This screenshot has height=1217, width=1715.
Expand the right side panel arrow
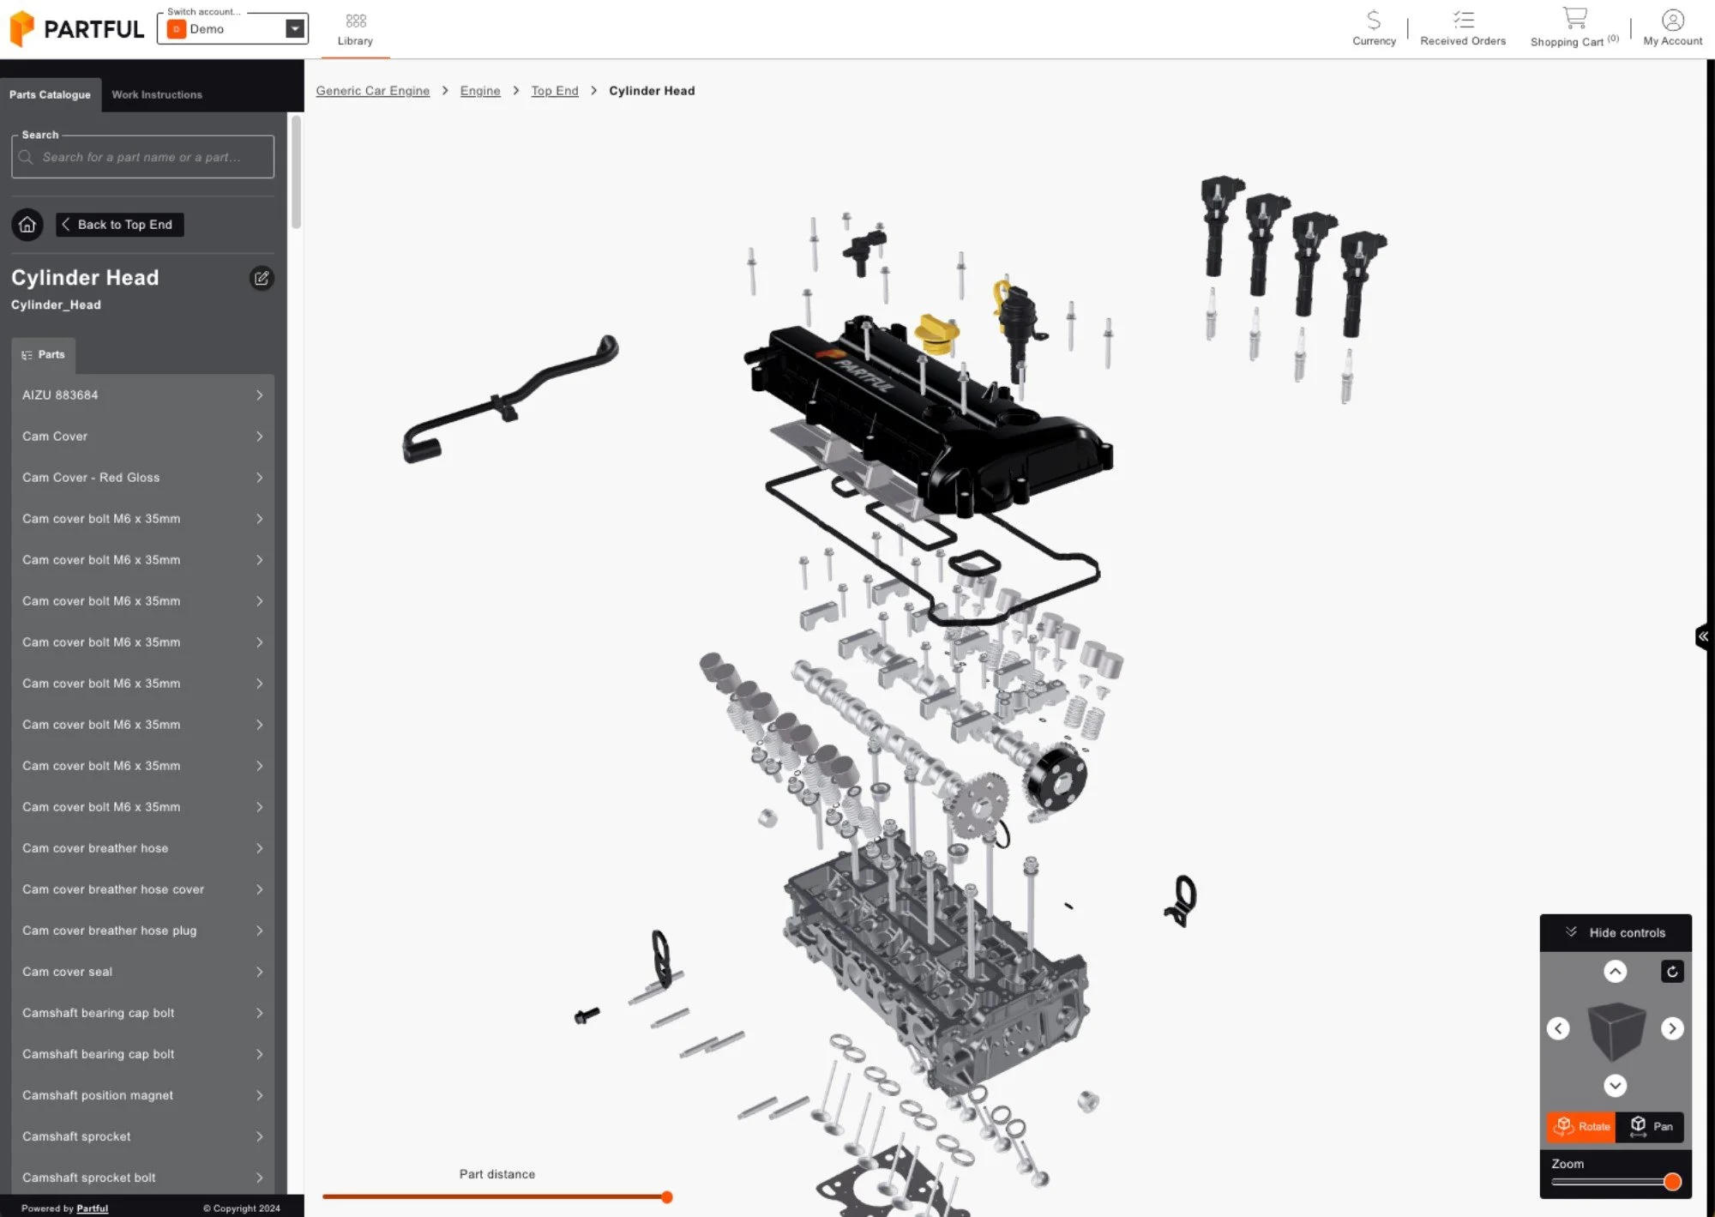pyautogui.click(x=1703, y=636)
